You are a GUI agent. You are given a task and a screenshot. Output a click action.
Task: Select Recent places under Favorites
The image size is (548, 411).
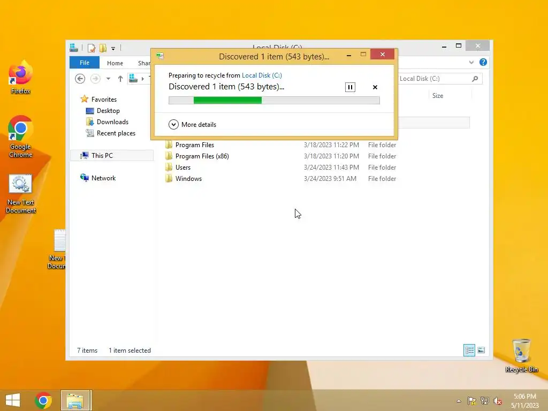point(116,133)
